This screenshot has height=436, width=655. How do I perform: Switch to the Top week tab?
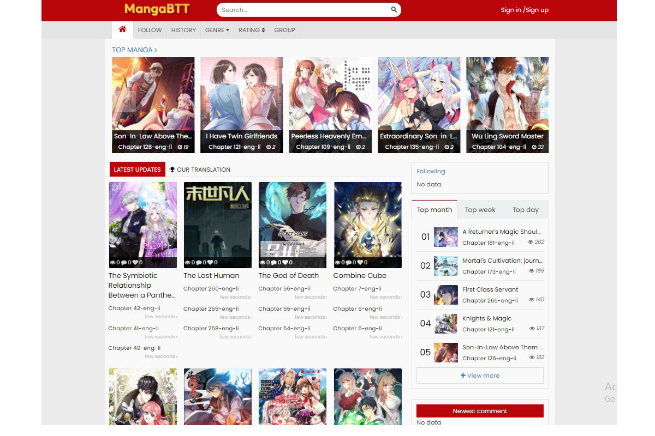click(x=480, y=210)
